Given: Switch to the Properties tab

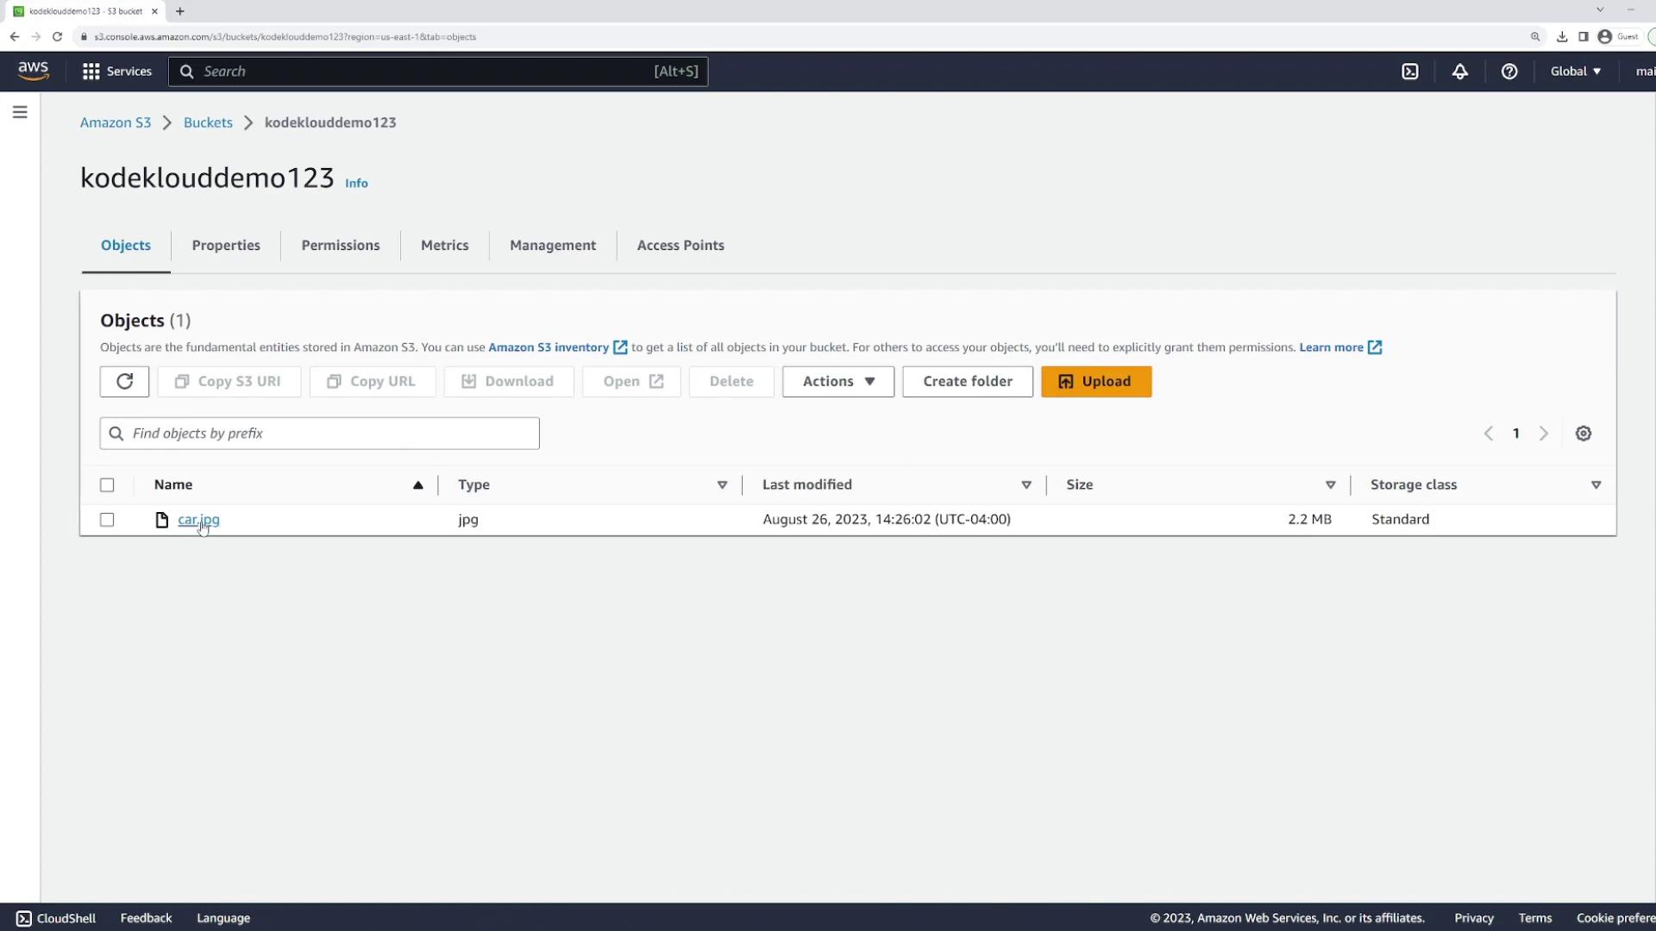Looking at the screenshot, I should click(x=226, y=246).
